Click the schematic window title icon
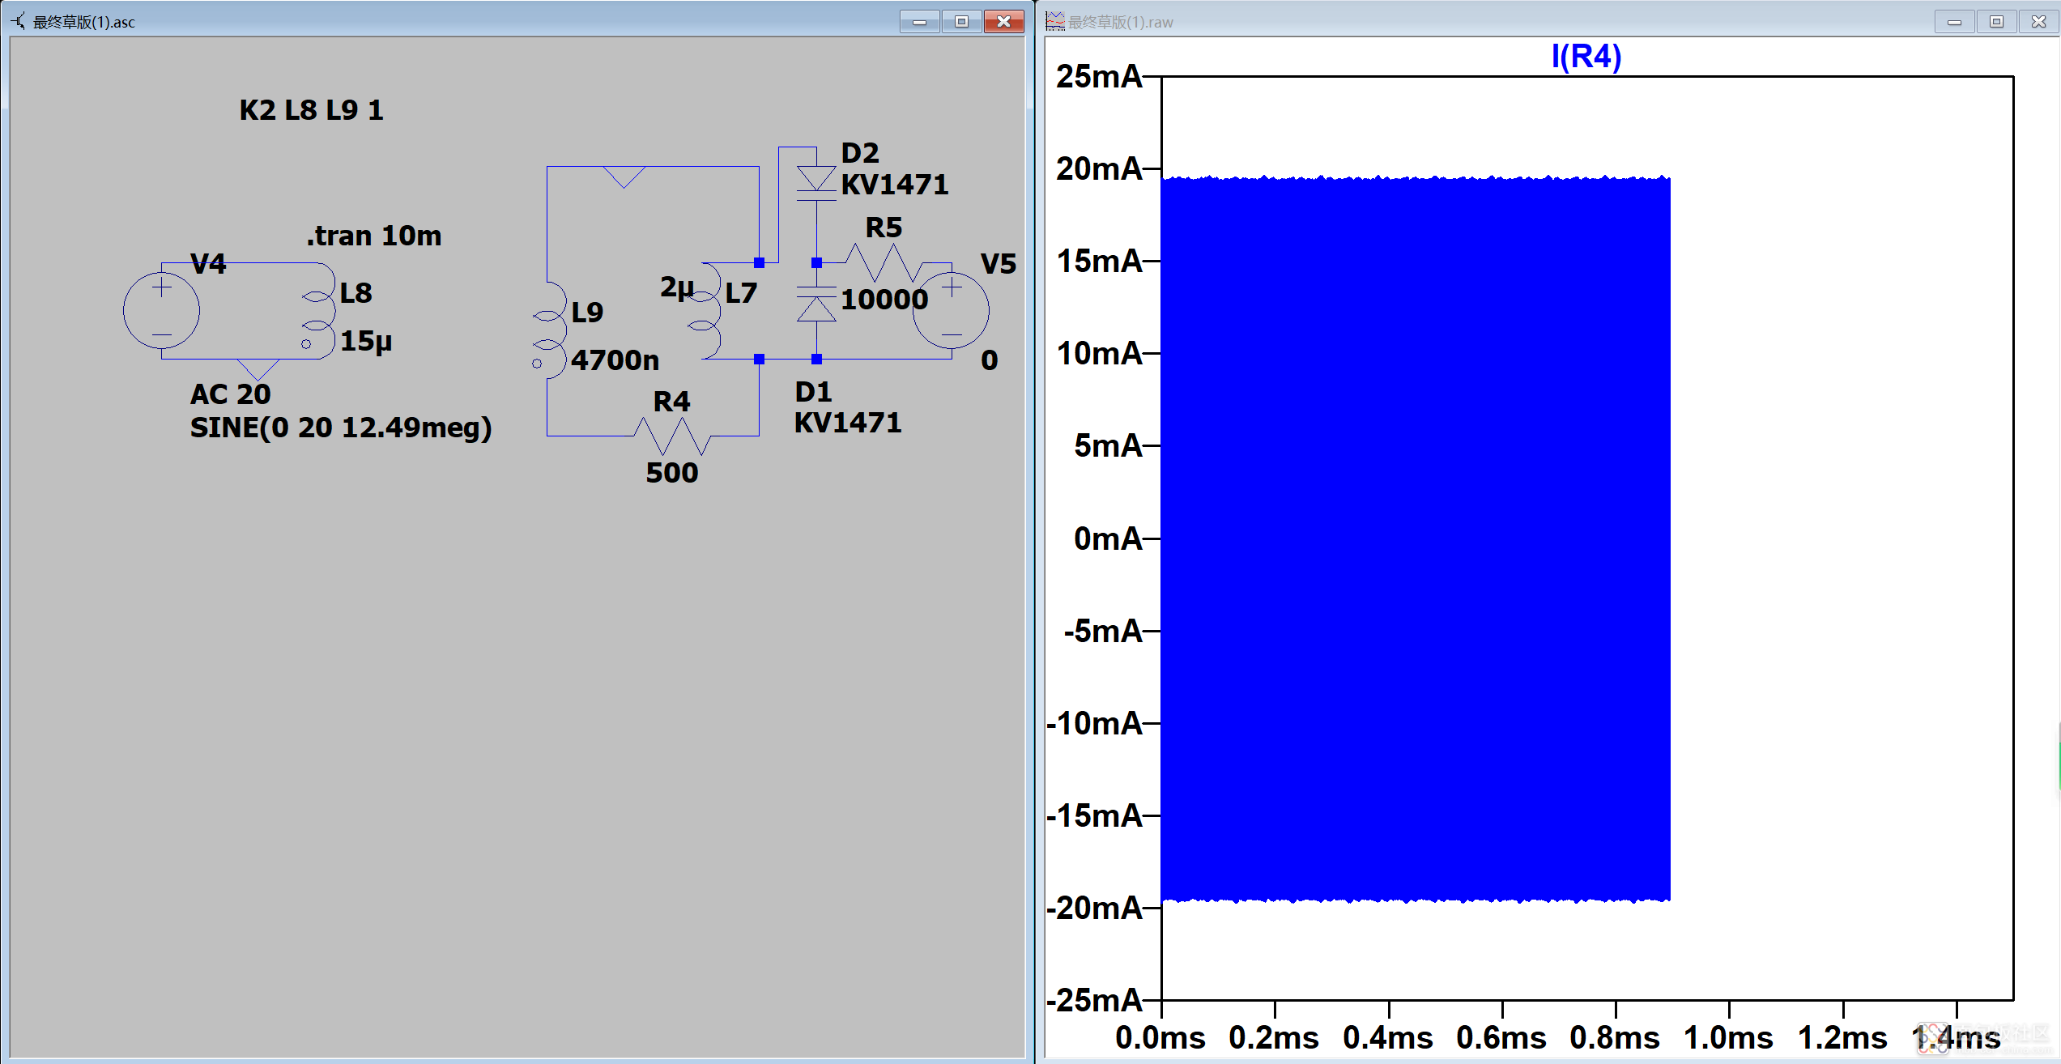The width and height of the screenshot is (2061, 1064). [x=19, y=22]
